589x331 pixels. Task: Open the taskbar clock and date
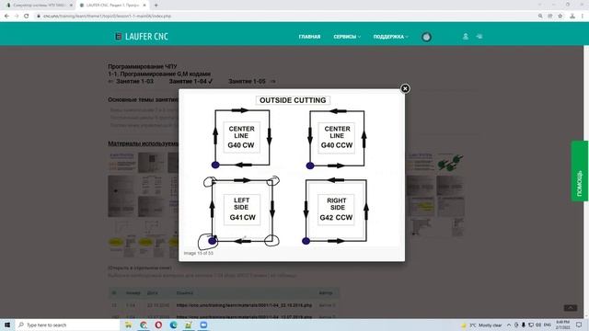click(x=562, y=325)
